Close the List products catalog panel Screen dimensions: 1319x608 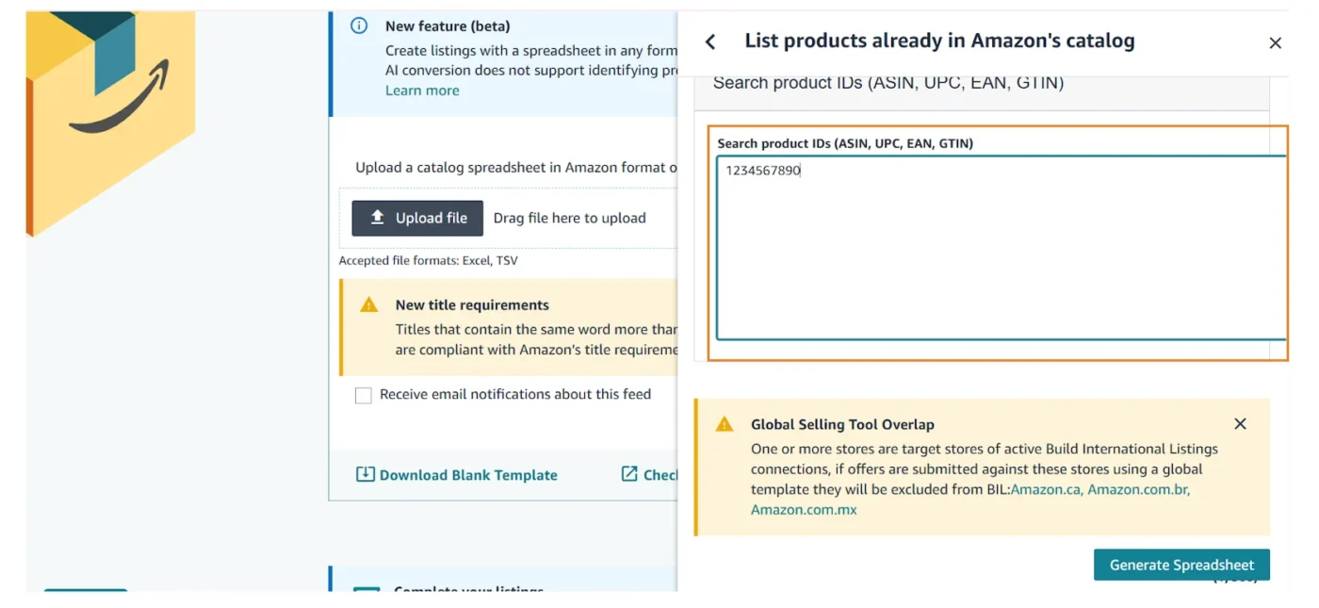(1275, 42)
